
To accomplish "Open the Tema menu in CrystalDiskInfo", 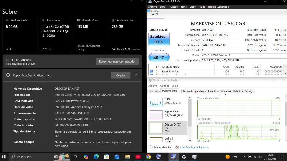I will point(184,7).
